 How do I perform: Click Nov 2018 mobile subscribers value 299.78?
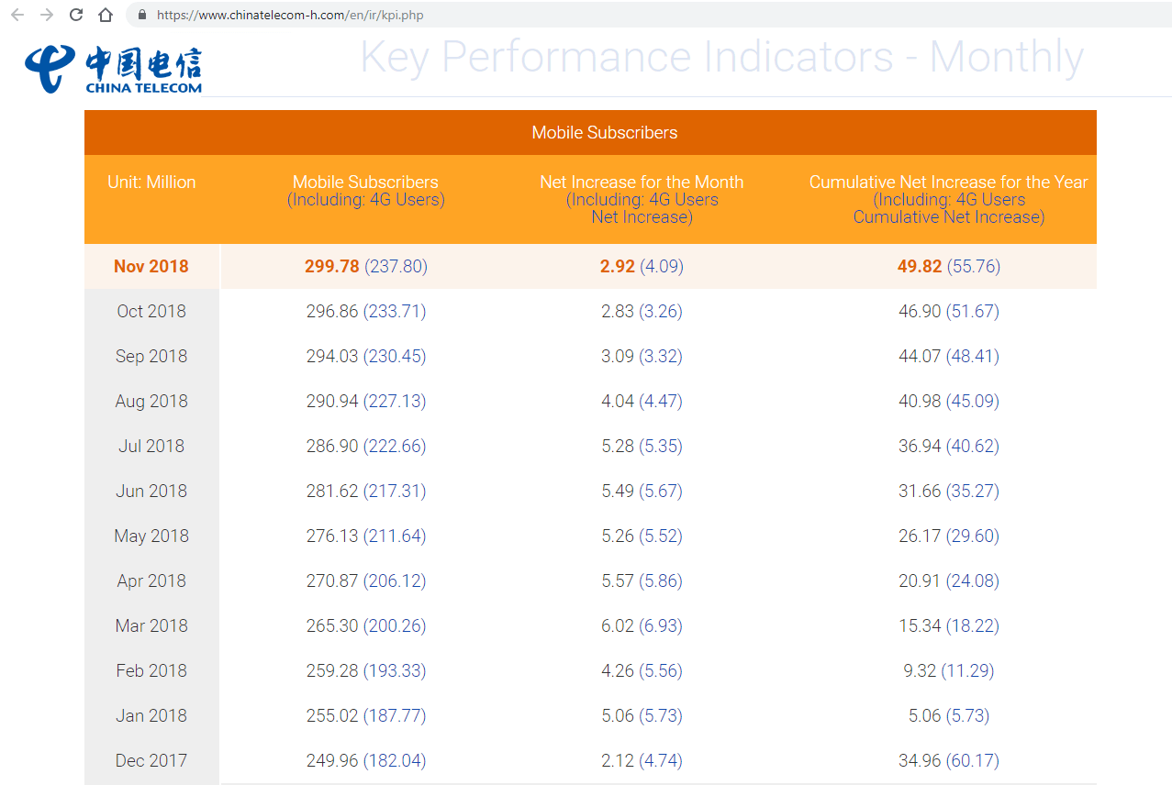[x=332, y=267]
